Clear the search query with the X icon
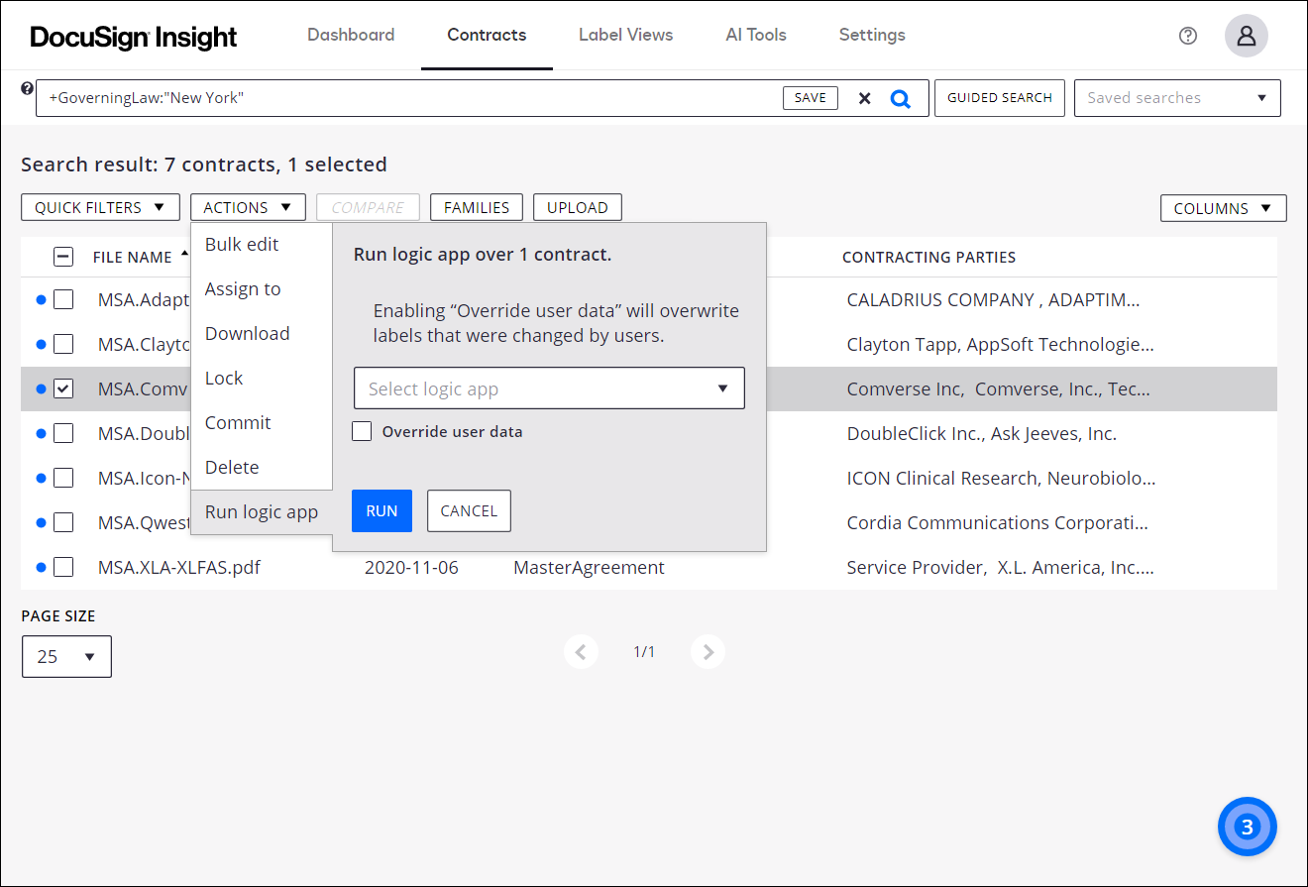Screen dimensions: 1308x887 [864, 97]
